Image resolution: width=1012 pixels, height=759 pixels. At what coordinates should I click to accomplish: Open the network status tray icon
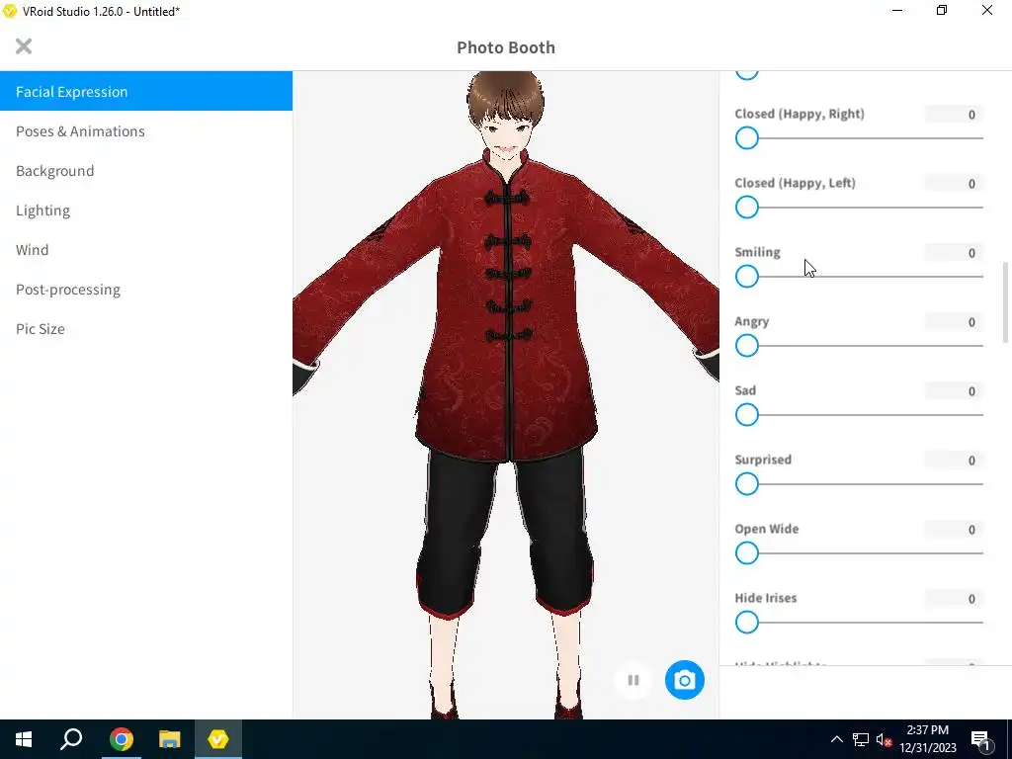[861, 739]
